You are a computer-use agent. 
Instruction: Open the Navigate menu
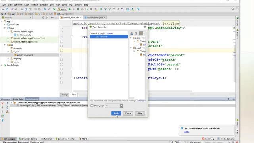point(18,5)
